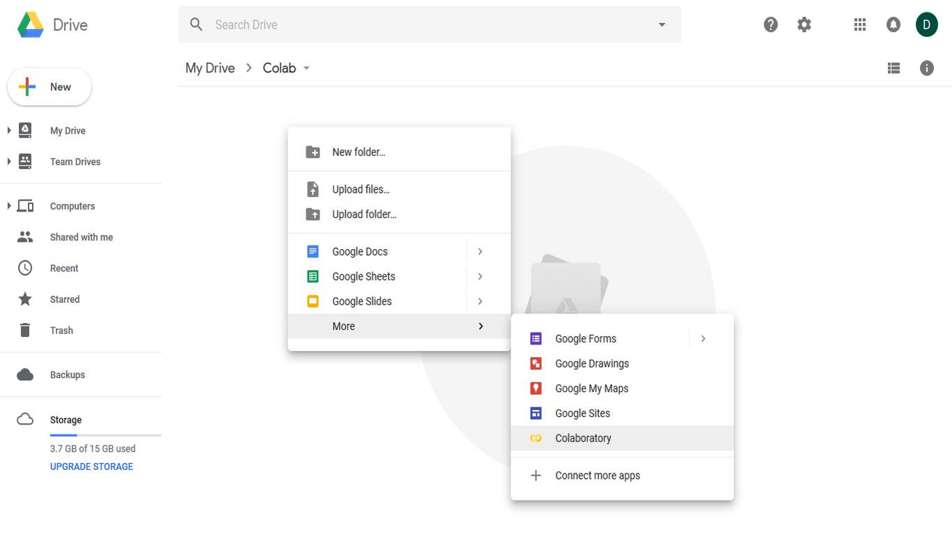The width and height of the screenshot is (952, 534).
Task: Click the Colaboratory yellow infinity icon
Action: coord(536,439)
